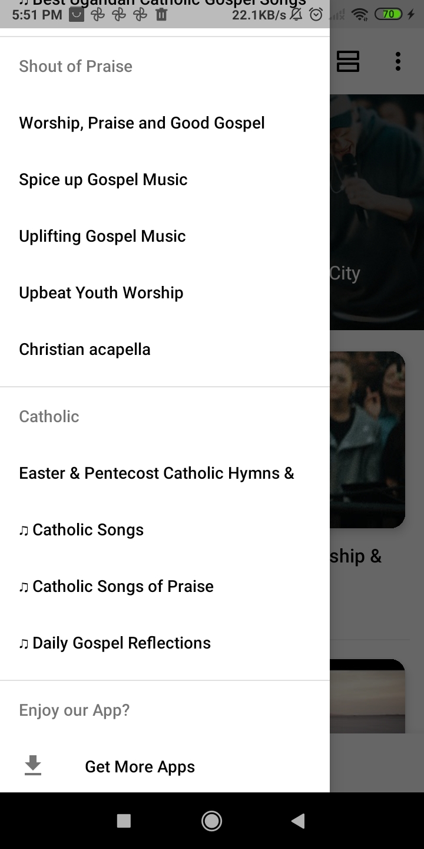Switch layout using the list view icon
Screen dimensions: 424x849
pyautogui.click(x=347, y=61)
